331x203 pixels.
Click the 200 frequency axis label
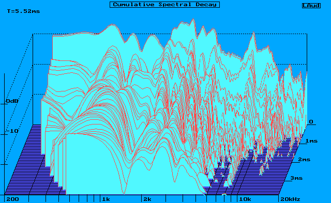[12, 199]
